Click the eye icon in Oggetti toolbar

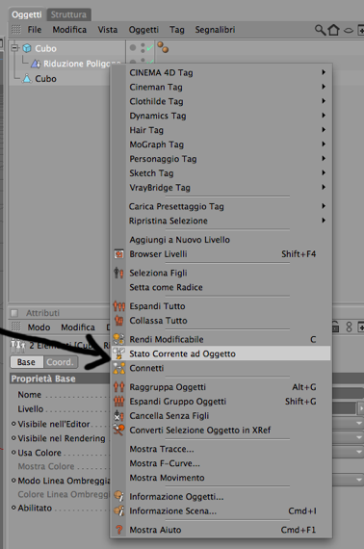[x=349, y=31]
